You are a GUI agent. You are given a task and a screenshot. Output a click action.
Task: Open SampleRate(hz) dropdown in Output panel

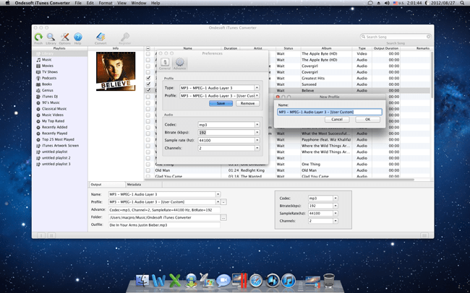336,214
